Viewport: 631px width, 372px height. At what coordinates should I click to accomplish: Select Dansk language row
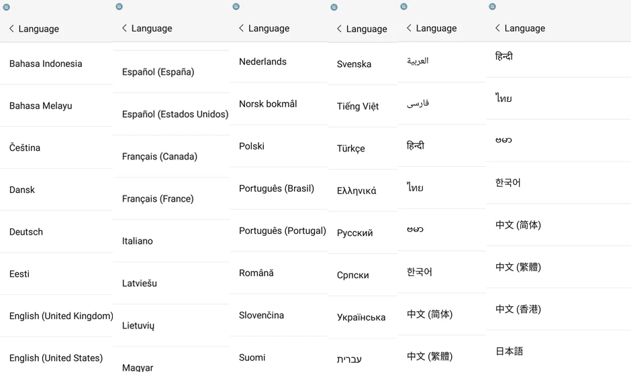(x=56, y=190)
